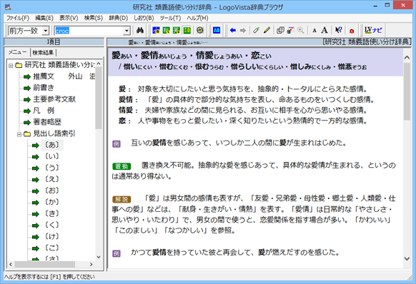The height and width of the screenshot is (284, 416).
Task: Open the しおり(B) menu
Action: point(144,18)
